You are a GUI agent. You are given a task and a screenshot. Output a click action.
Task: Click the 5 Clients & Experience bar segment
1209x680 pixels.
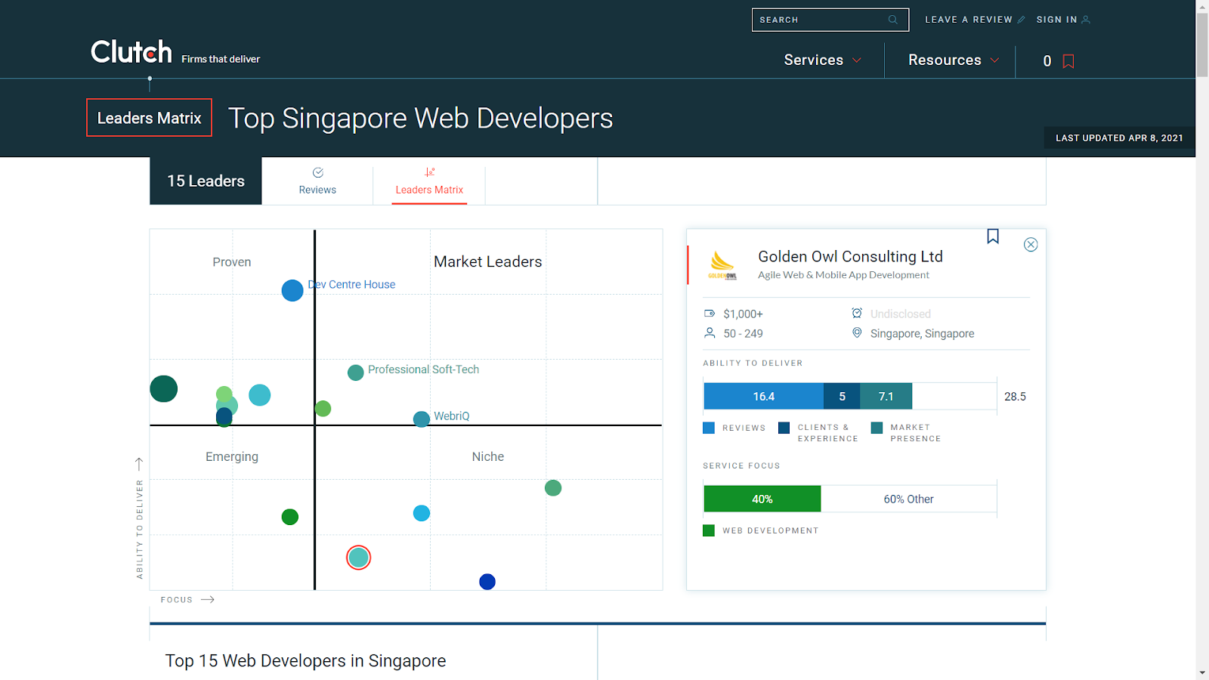tap(842, 397)
